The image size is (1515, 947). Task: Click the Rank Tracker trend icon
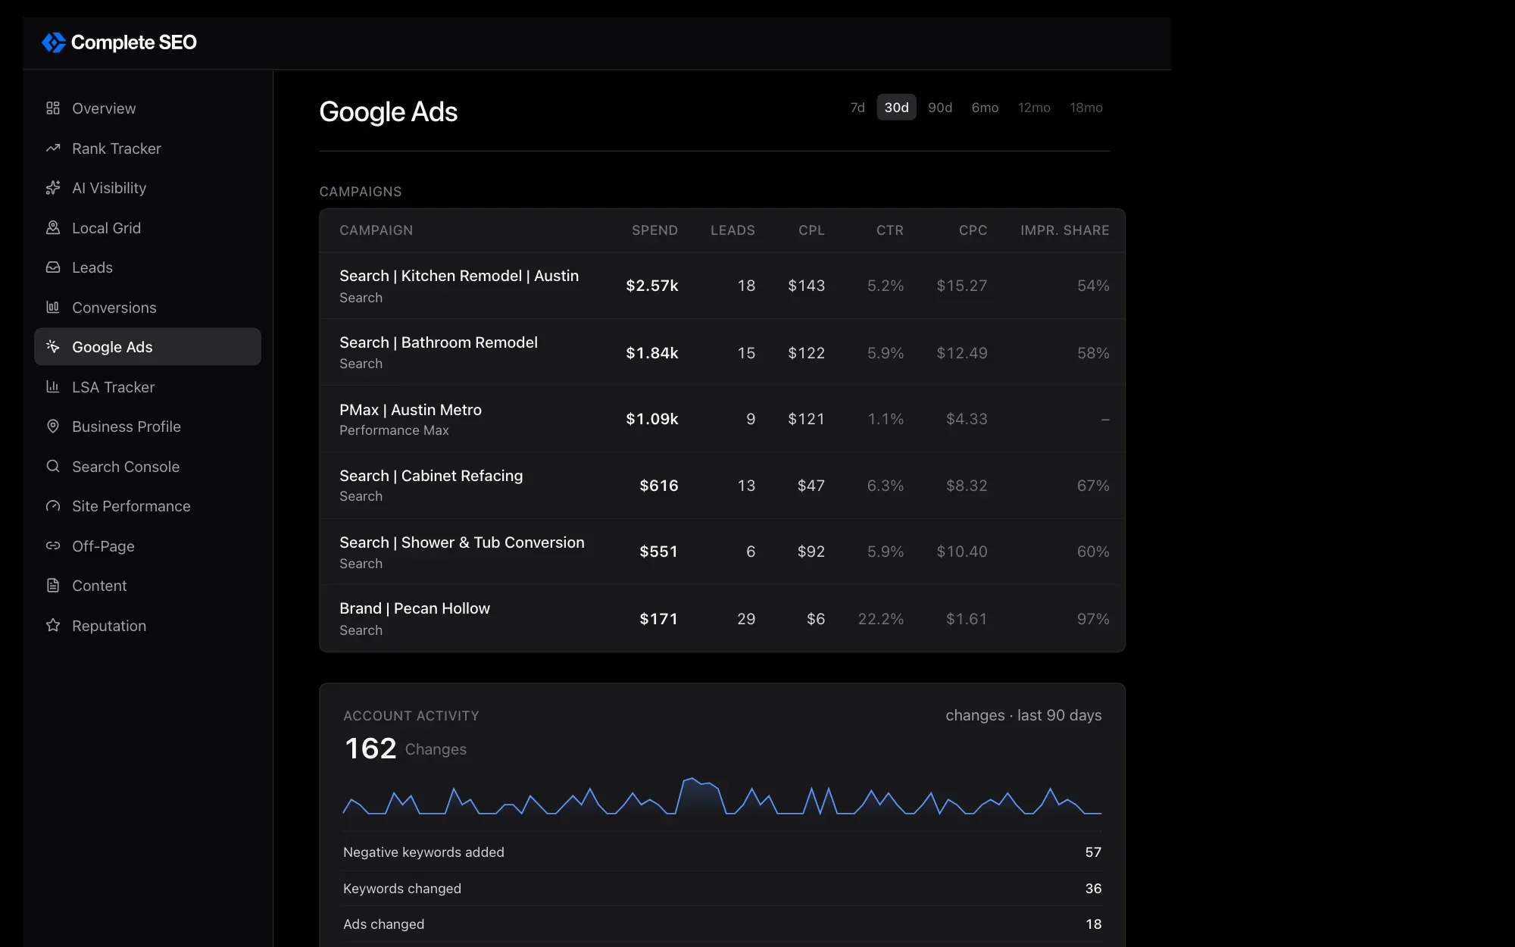pos(53,148)
